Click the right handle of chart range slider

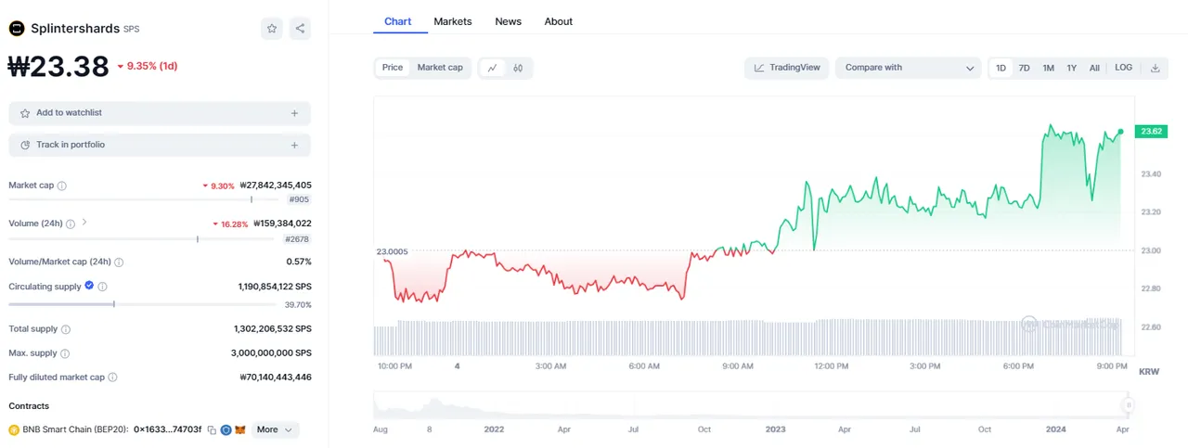1129,405
